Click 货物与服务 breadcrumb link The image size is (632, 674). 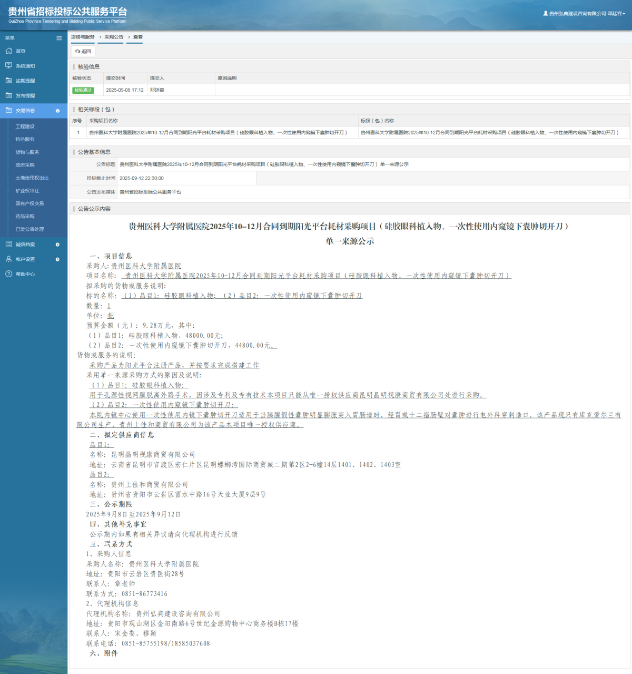coord(83,37)
